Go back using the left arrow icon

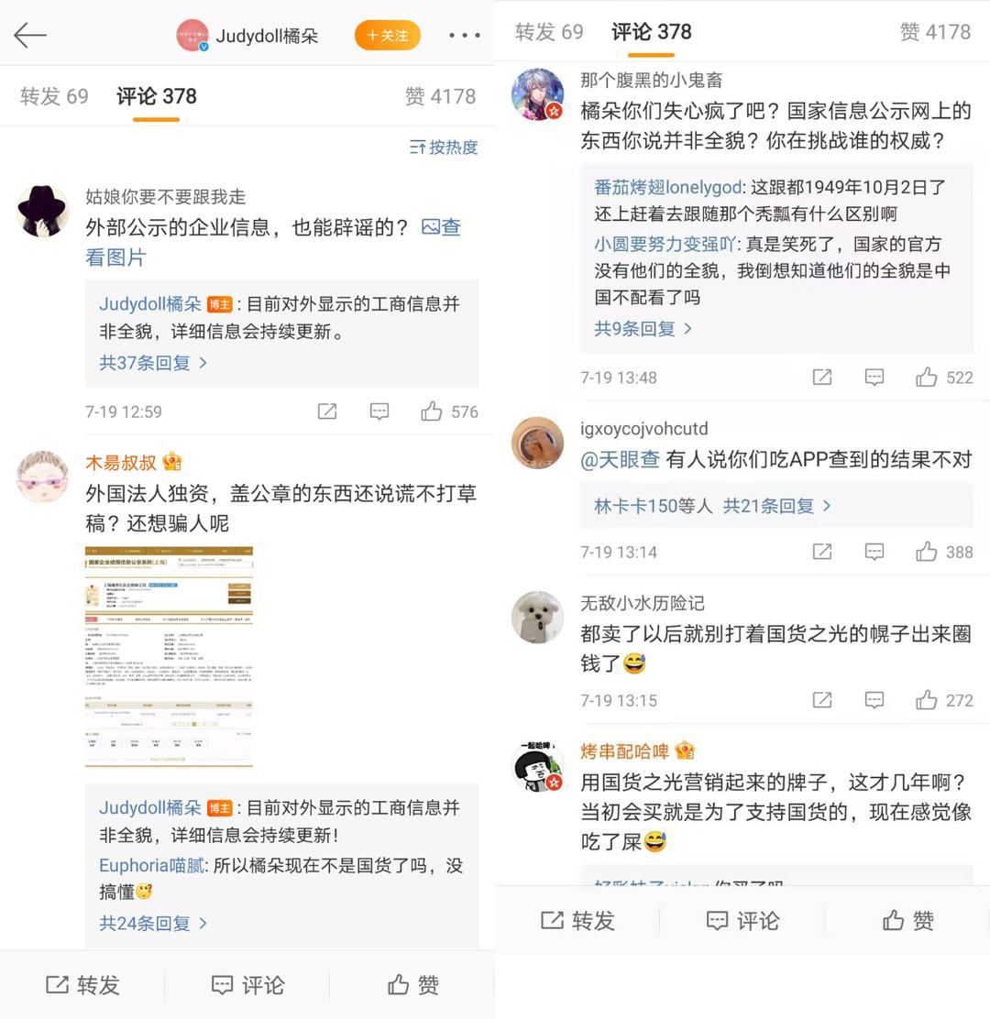click(x=30, y=35)
